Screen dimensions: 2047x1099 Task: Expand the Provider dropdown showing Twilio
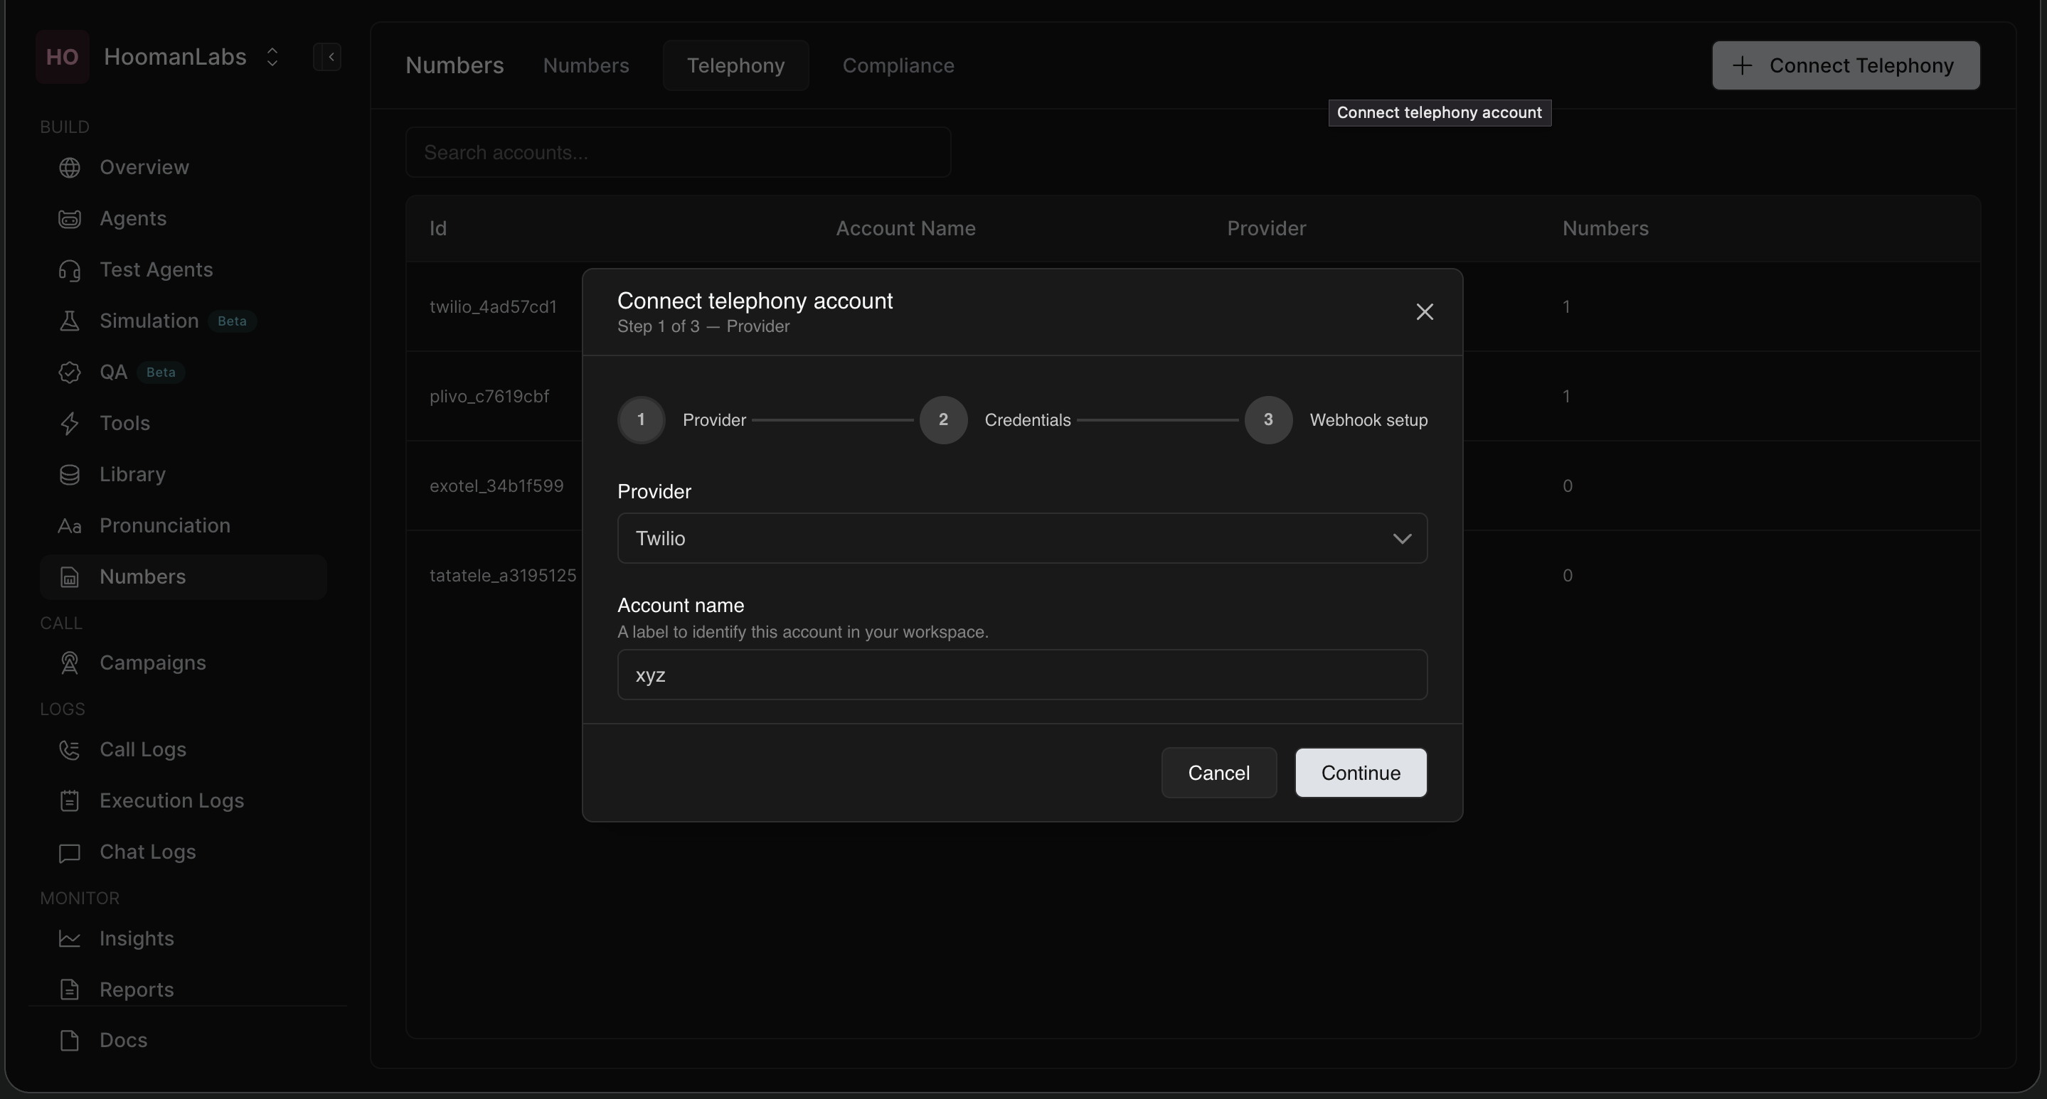(1022, 538)
